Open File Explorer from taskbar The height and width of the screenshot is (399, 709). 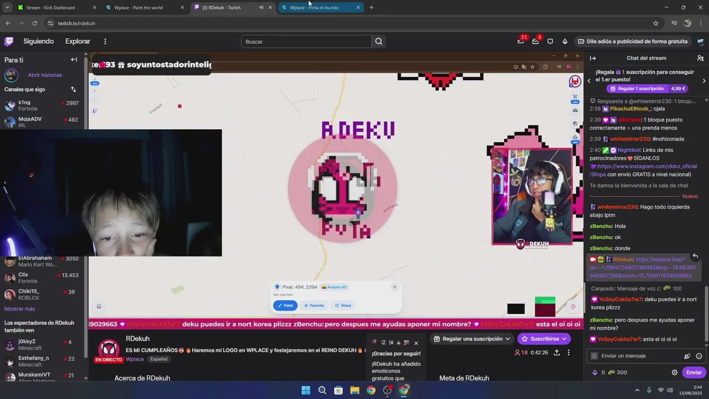point(354,390)
